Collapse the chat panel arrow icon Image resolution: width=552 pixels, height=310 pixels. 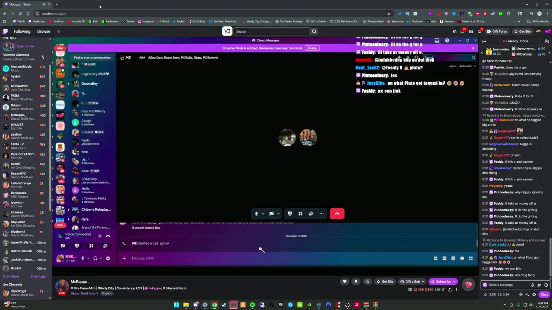[484, 41]
